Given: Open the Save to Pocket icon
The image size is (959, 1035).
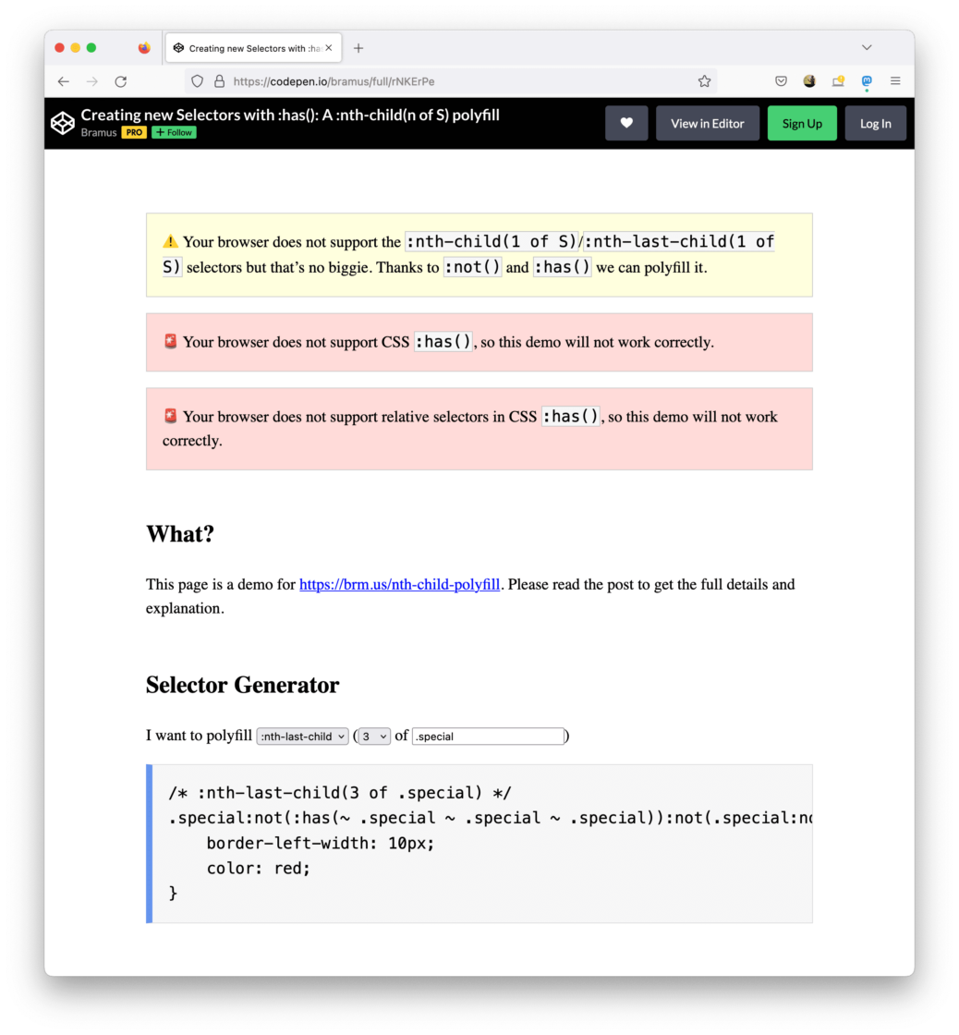Looking at the screenshot, I should pos(781,81).
